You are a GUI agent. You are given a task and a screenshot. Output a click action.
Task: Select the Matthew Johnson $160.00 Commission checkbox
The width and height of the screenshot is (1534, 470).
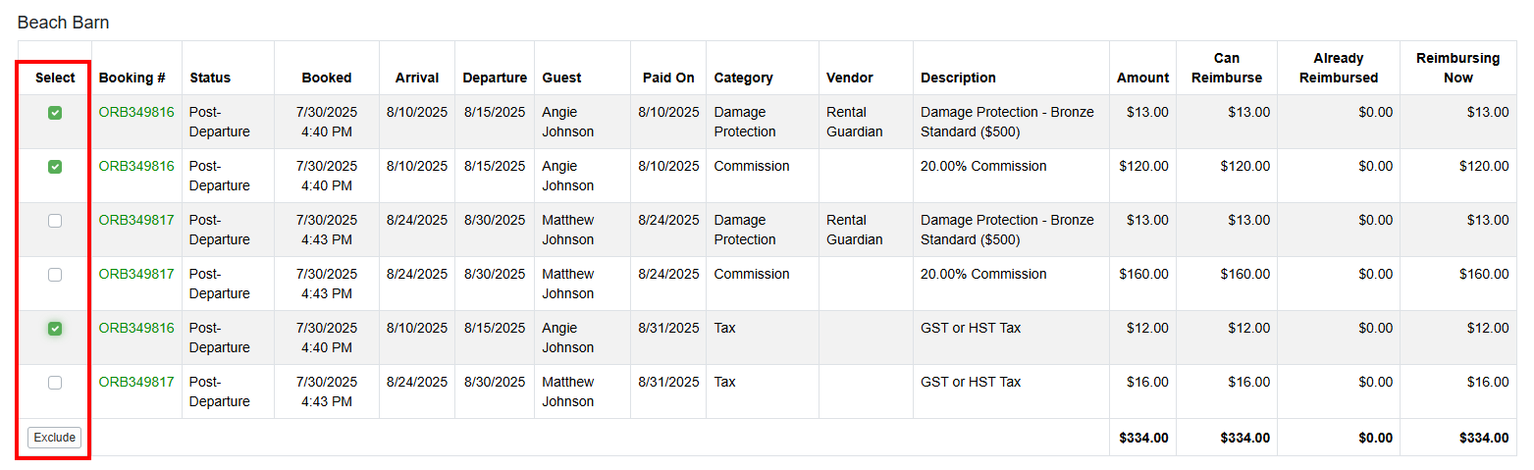(55, 275)
